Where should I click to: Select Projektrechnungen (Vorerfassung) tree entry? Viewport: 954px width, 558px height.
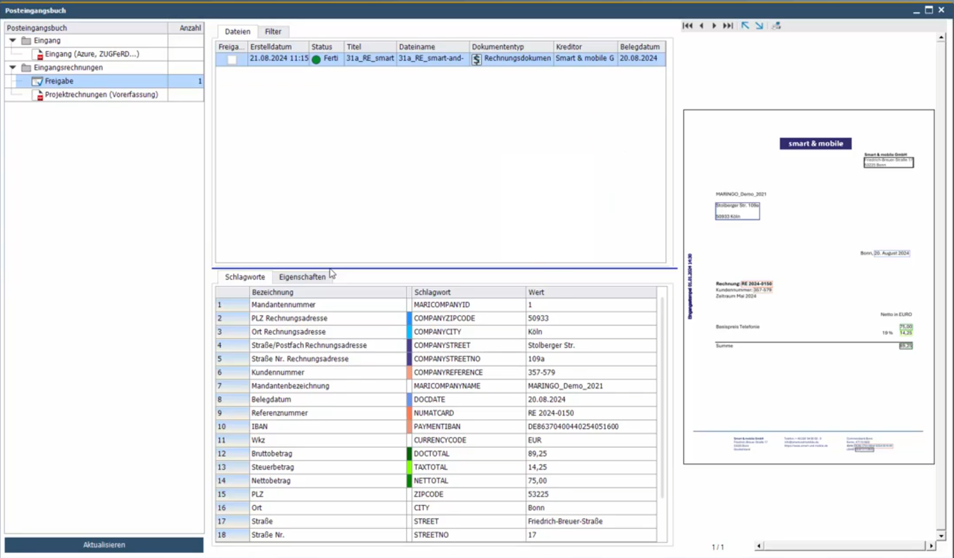pyautogui.click(x=101, y=95)
